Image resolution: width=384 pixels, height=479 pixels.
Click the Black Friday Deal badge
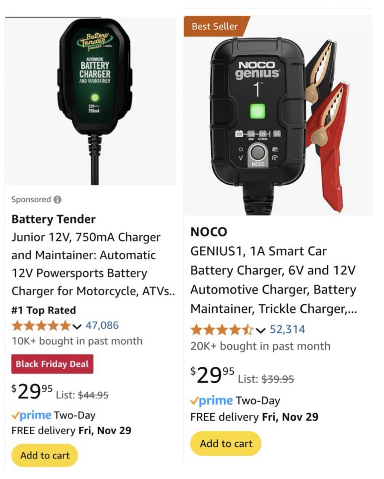point(52,364)
